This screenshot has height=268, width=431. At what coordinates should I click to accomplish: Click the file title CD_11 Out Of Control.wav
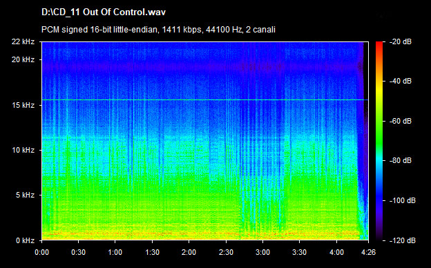tap(104, 12)
